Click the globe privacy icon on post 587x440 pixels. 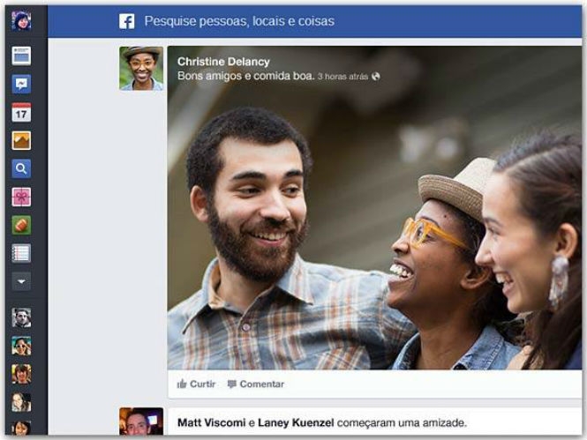(x=376, y=77)
